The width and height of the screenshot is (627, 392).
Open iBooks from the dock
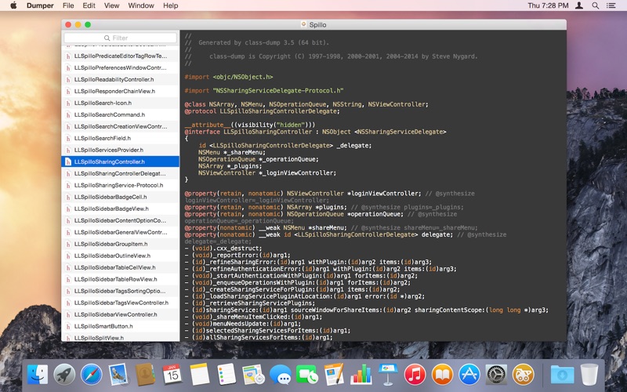pyautogui.click(x=443, y=374)
